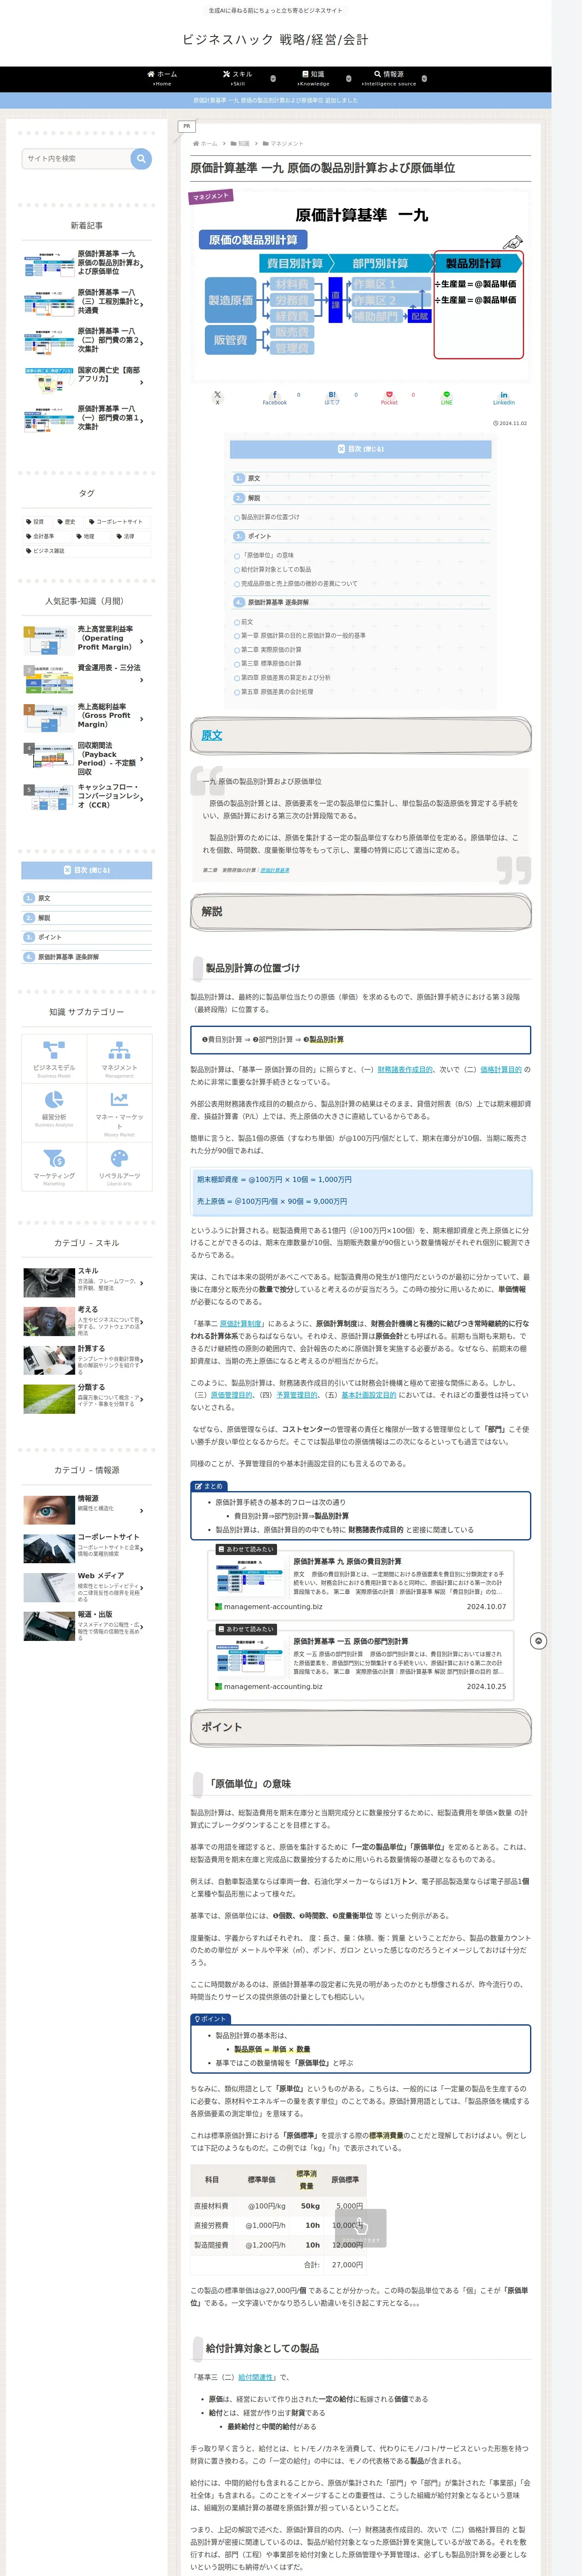Jump to 原文 in article contents
582x2576 pixels.
point(254,478)
